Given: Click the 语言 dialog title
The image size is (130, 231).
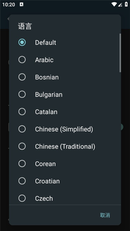Looking at the screenshot, I should click(25, 26).
